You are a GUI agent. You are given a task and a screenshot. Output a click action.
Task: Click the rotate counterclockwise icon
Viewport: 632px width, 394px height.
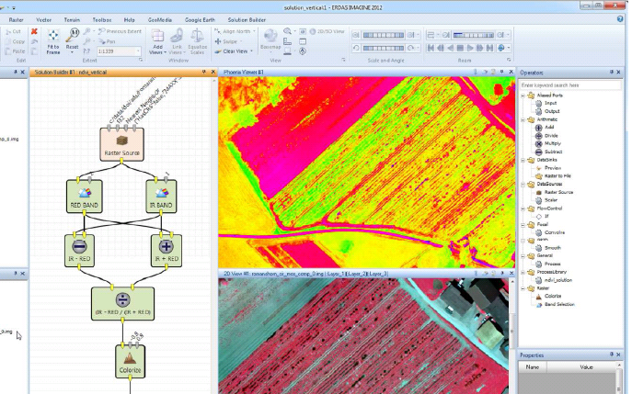[356, 48]
